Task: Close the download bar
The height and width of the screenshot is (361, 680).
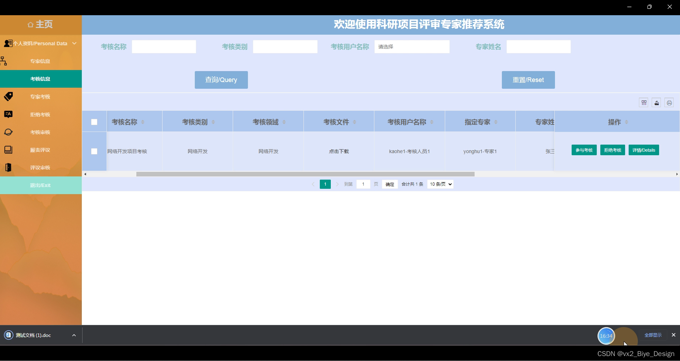Action: tap(674, 335)
